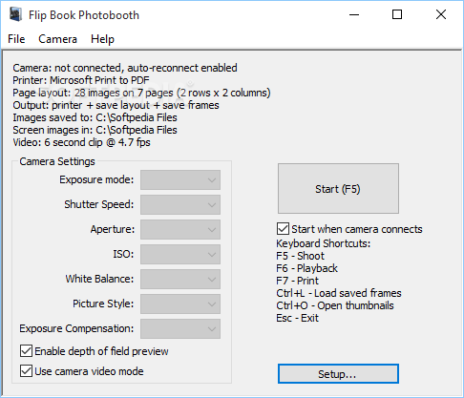
Task: Toggle Start when camera connects checkbox
Action: (x=283, y=229)
